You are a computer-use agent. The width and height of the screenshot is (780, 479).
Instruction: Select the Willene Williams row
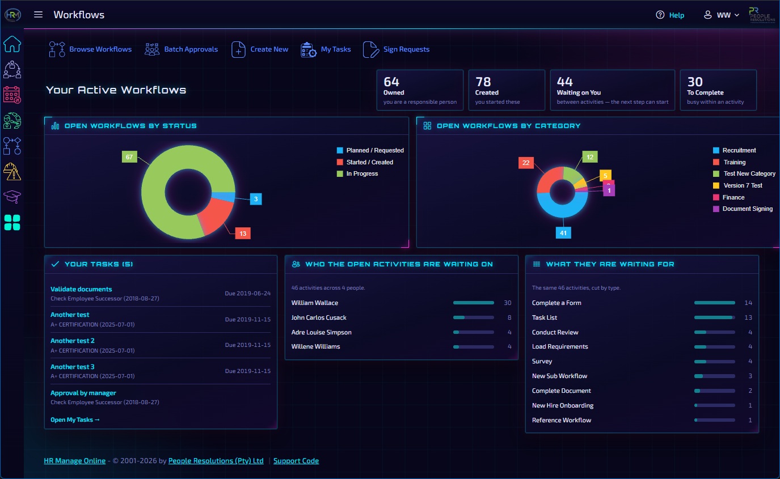pos(402,346)
